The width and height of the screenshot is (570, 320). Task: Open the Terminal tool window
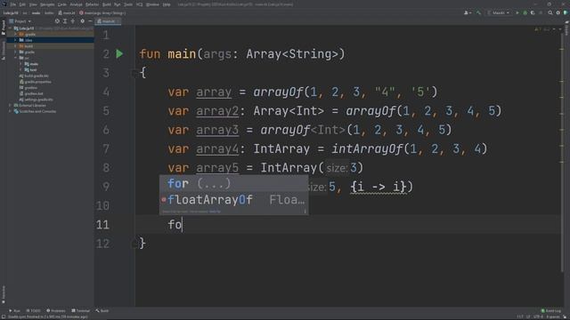click(81, 311)
